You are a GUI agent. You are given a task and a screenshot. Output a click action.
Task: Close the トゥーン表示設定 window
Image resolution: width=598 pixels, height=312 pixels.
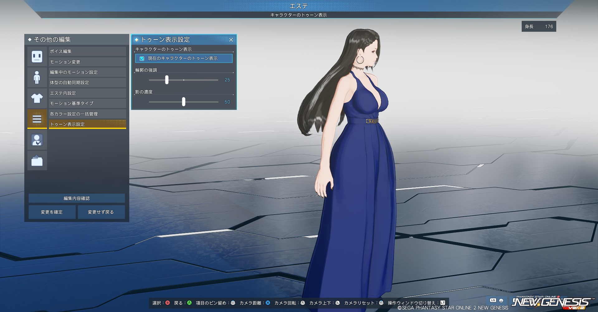(x=231, y=40)
